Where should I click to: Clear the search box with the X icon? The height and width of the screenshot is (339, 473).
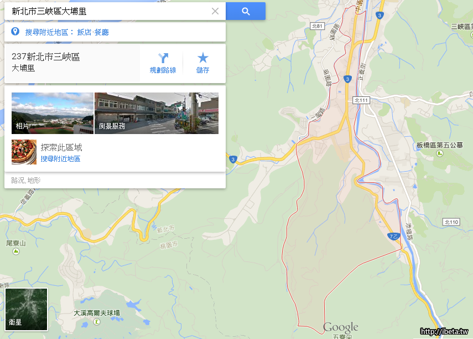[x=215, y=11]
